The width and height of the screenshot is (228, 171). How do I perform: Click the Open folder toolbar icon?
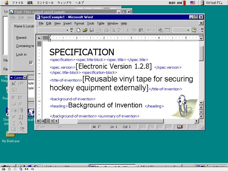pyautogui.click(x=85, y=30)
